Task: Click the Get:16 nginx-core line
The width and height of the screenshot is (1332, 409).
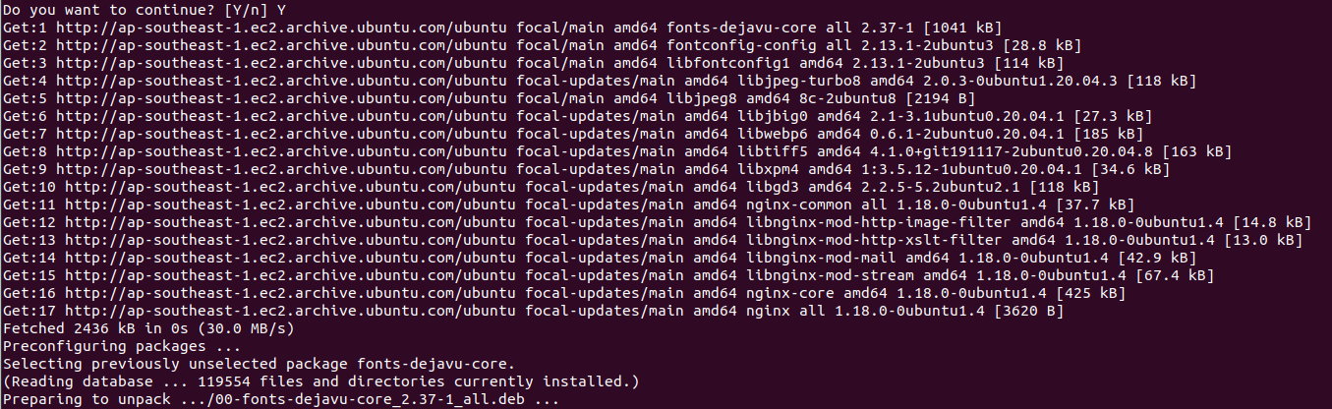Action: coord(562,293)
